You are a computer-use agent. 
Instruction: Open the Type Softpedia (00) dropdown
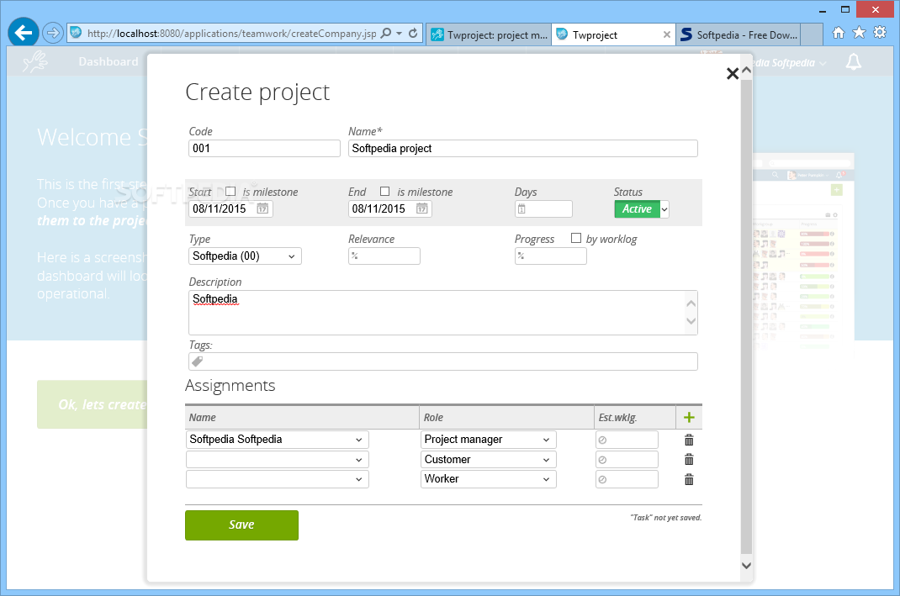(x=245, y=256)
